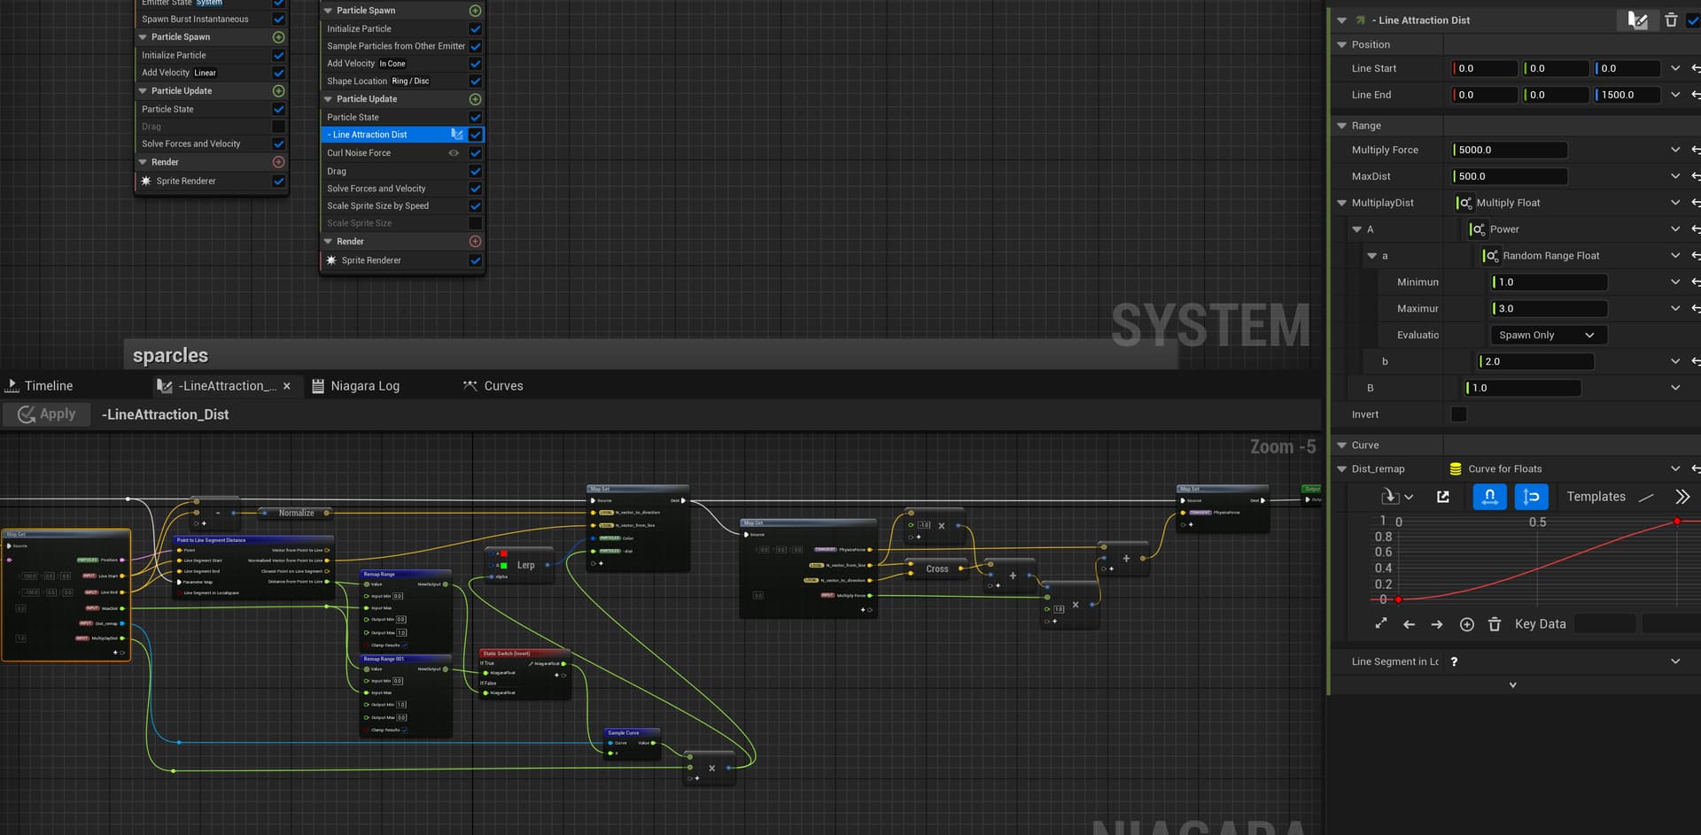Add module to left emitter Particle Update
This screenshot has height=835, width=1701.
[x=278, y=91]
